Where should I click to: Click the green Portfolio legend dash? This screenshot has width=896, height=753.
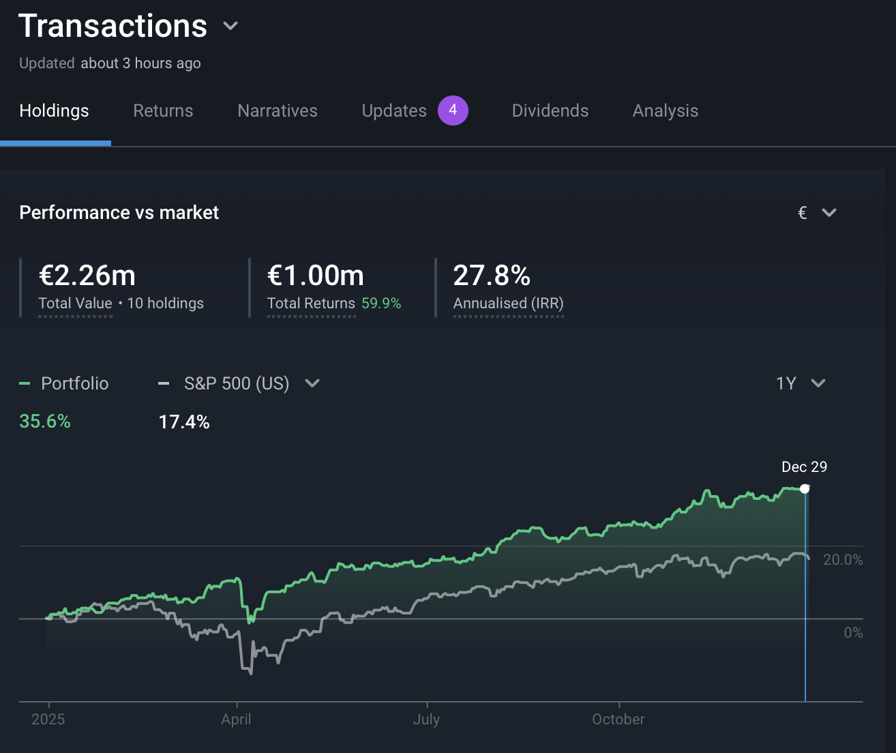[25, 383]
